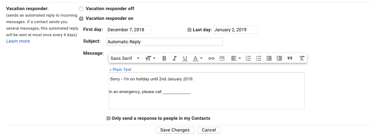377x138 pixels.
Task: Uncheck the Last day checkbox
Action: pyautogui.click(x=189, y=30)
